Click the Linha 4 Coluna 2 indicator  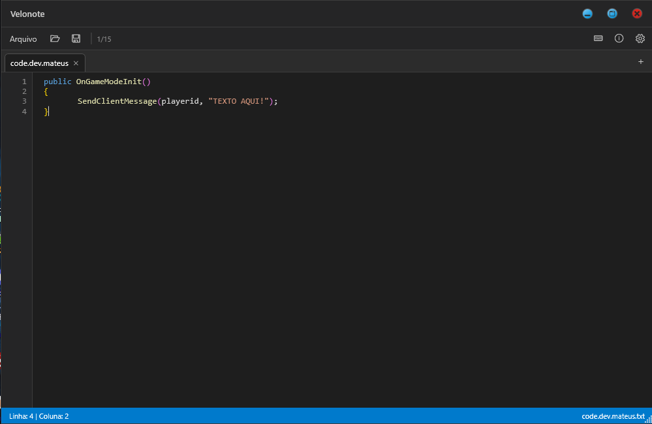pyautogui.click(x=40, y=416)
